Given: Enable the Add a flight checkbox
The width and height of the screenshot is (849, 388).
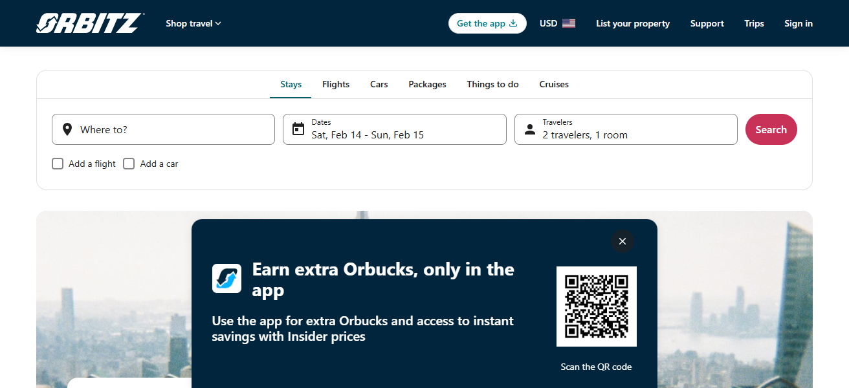Looking at the screenshot, I should tap(58, 164).
